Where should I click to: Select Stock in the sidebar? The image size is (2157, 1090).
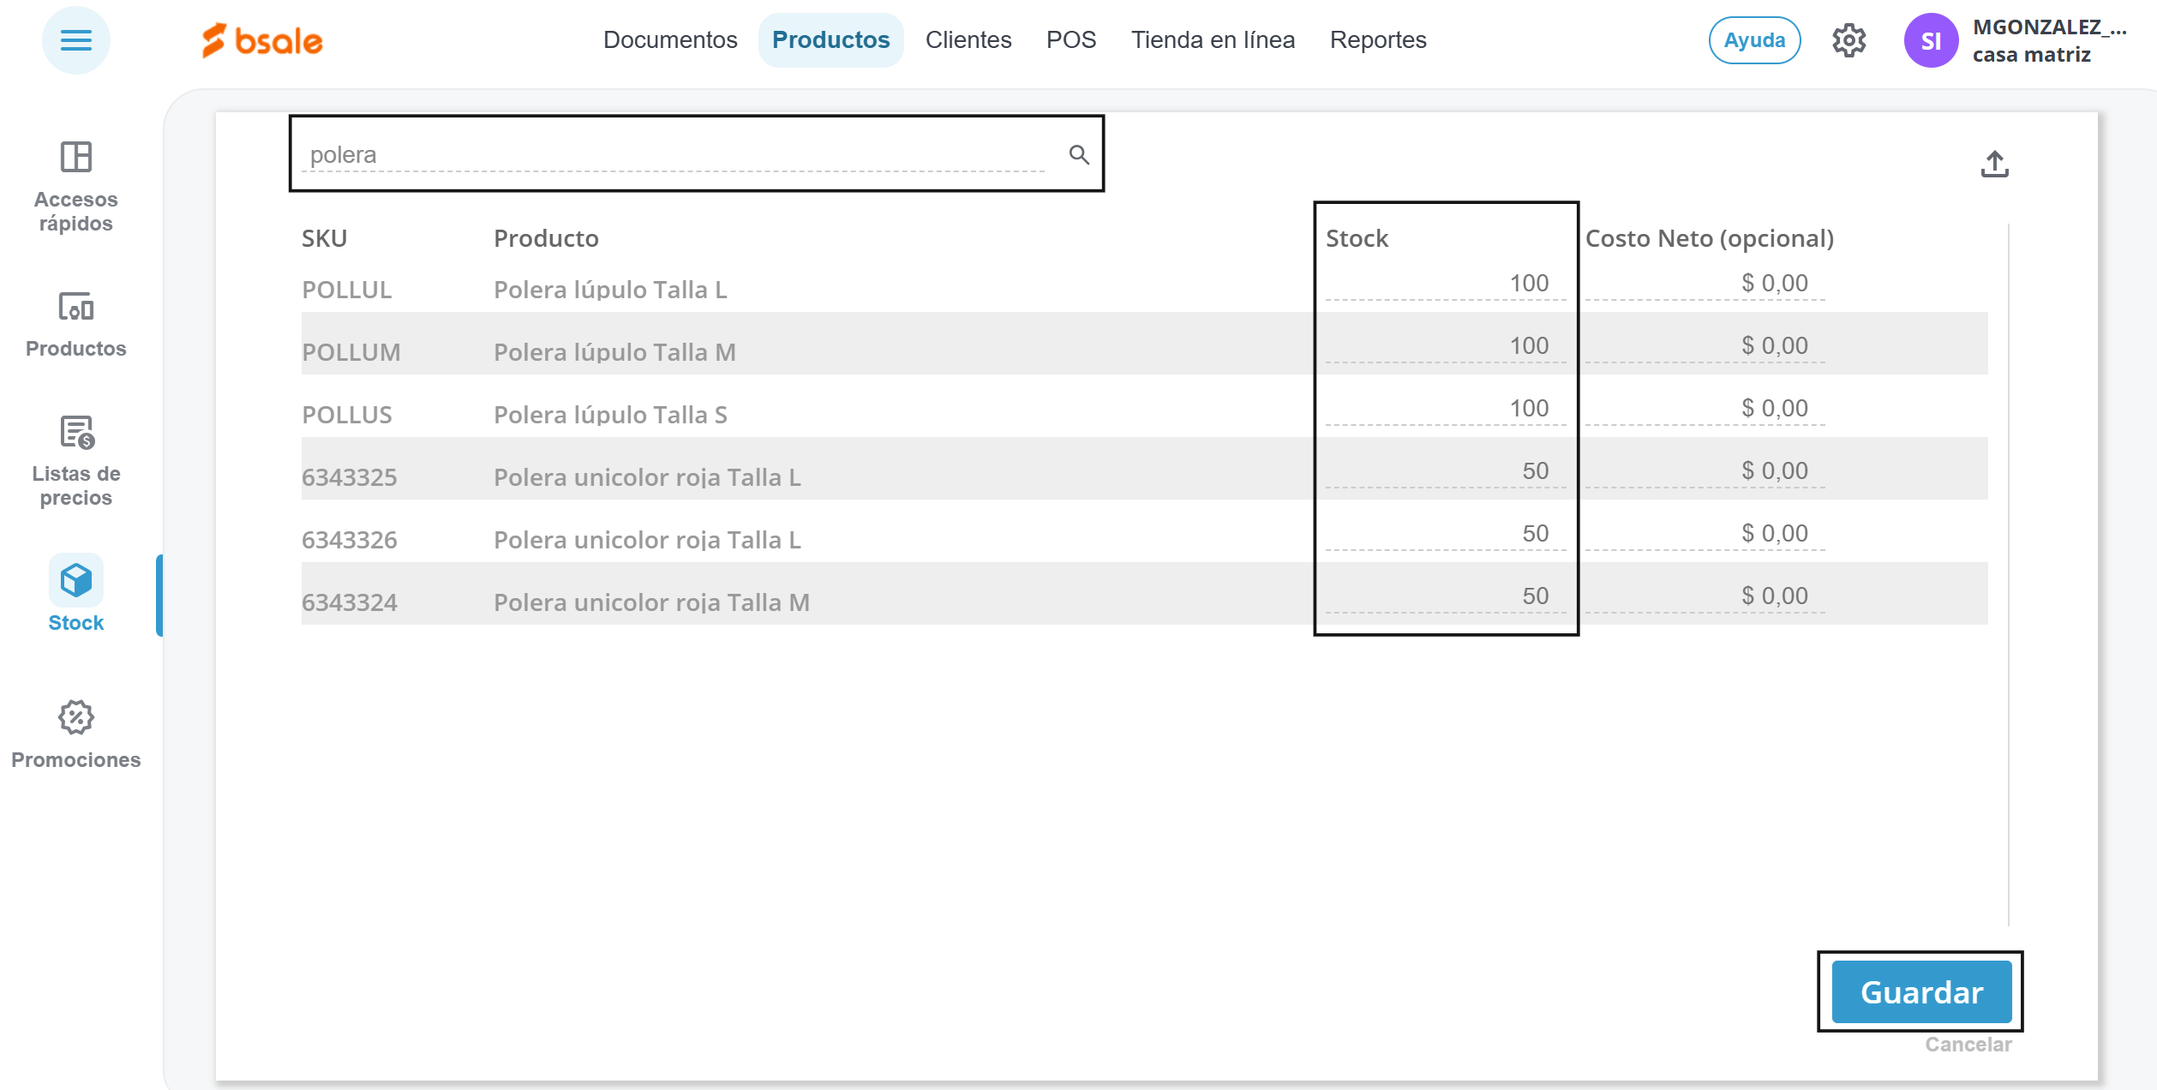75,594
